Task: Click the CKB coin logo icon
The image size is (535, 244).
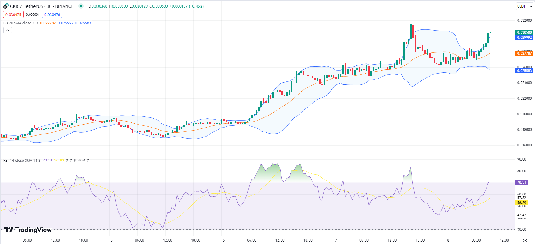Action: point(6,6)
